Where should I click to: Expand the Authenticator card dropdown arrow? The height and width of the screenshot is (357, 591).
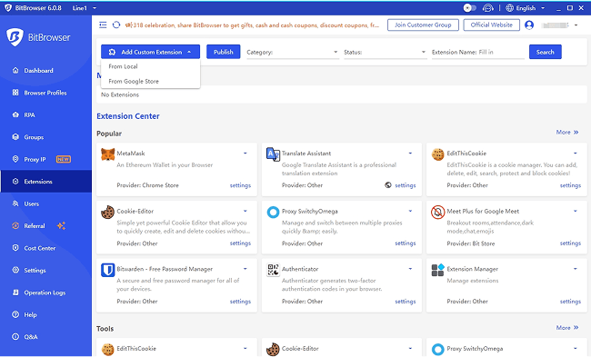coord(410,269)
